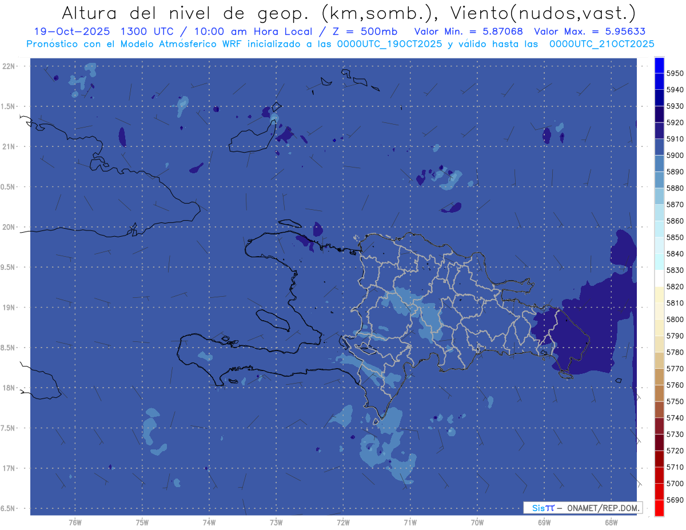The height and width of the screenshot is (530, 686).
Task: Click the 69W longitude axis label
Action: [x=544, y=523]
